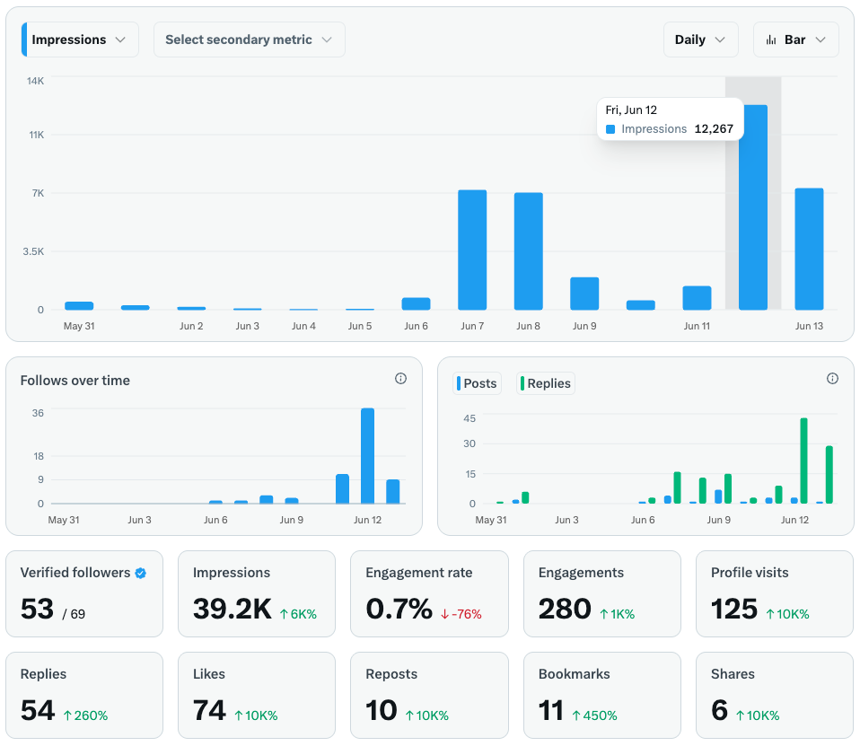
Task: Open the Bookmarks 11 card
Action: [x=602, y=696]
